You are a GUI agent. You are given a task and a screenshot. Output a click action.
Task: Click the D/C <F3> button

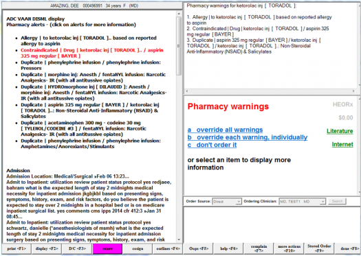point(77,248)
